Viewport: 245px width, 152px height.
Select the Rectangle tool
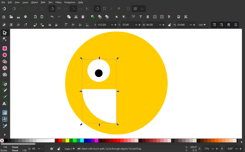5,48
